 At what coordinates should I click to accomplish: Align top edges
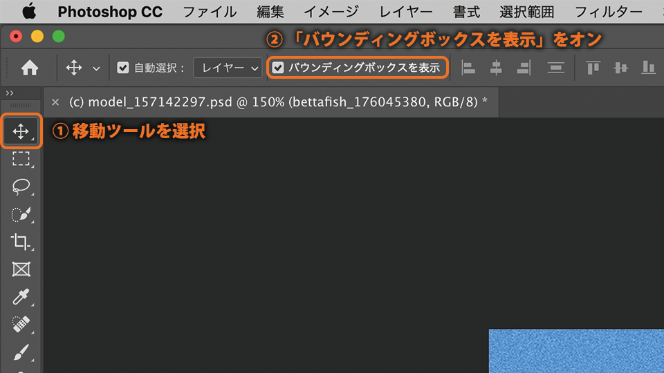(x=593, y=68)
